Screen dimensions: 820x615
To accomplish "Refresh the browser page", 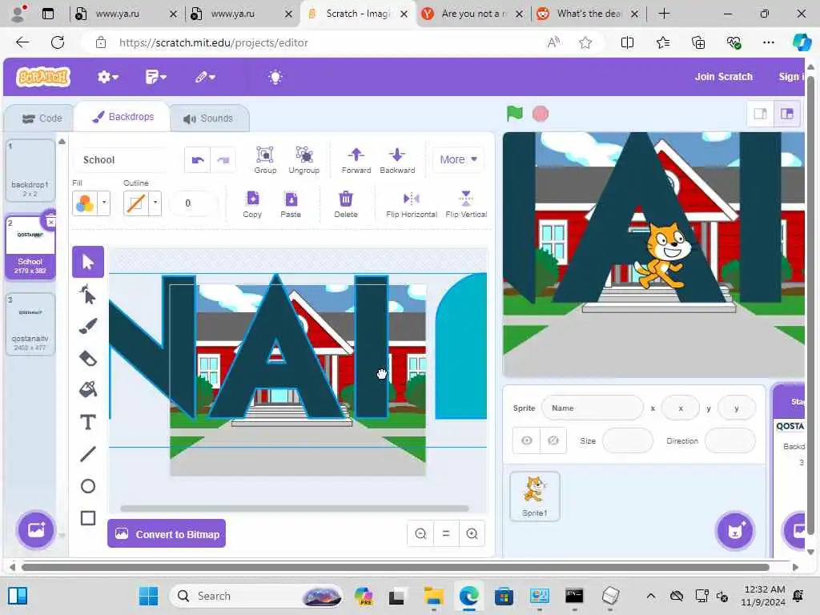I will click(x=58, y=43).
